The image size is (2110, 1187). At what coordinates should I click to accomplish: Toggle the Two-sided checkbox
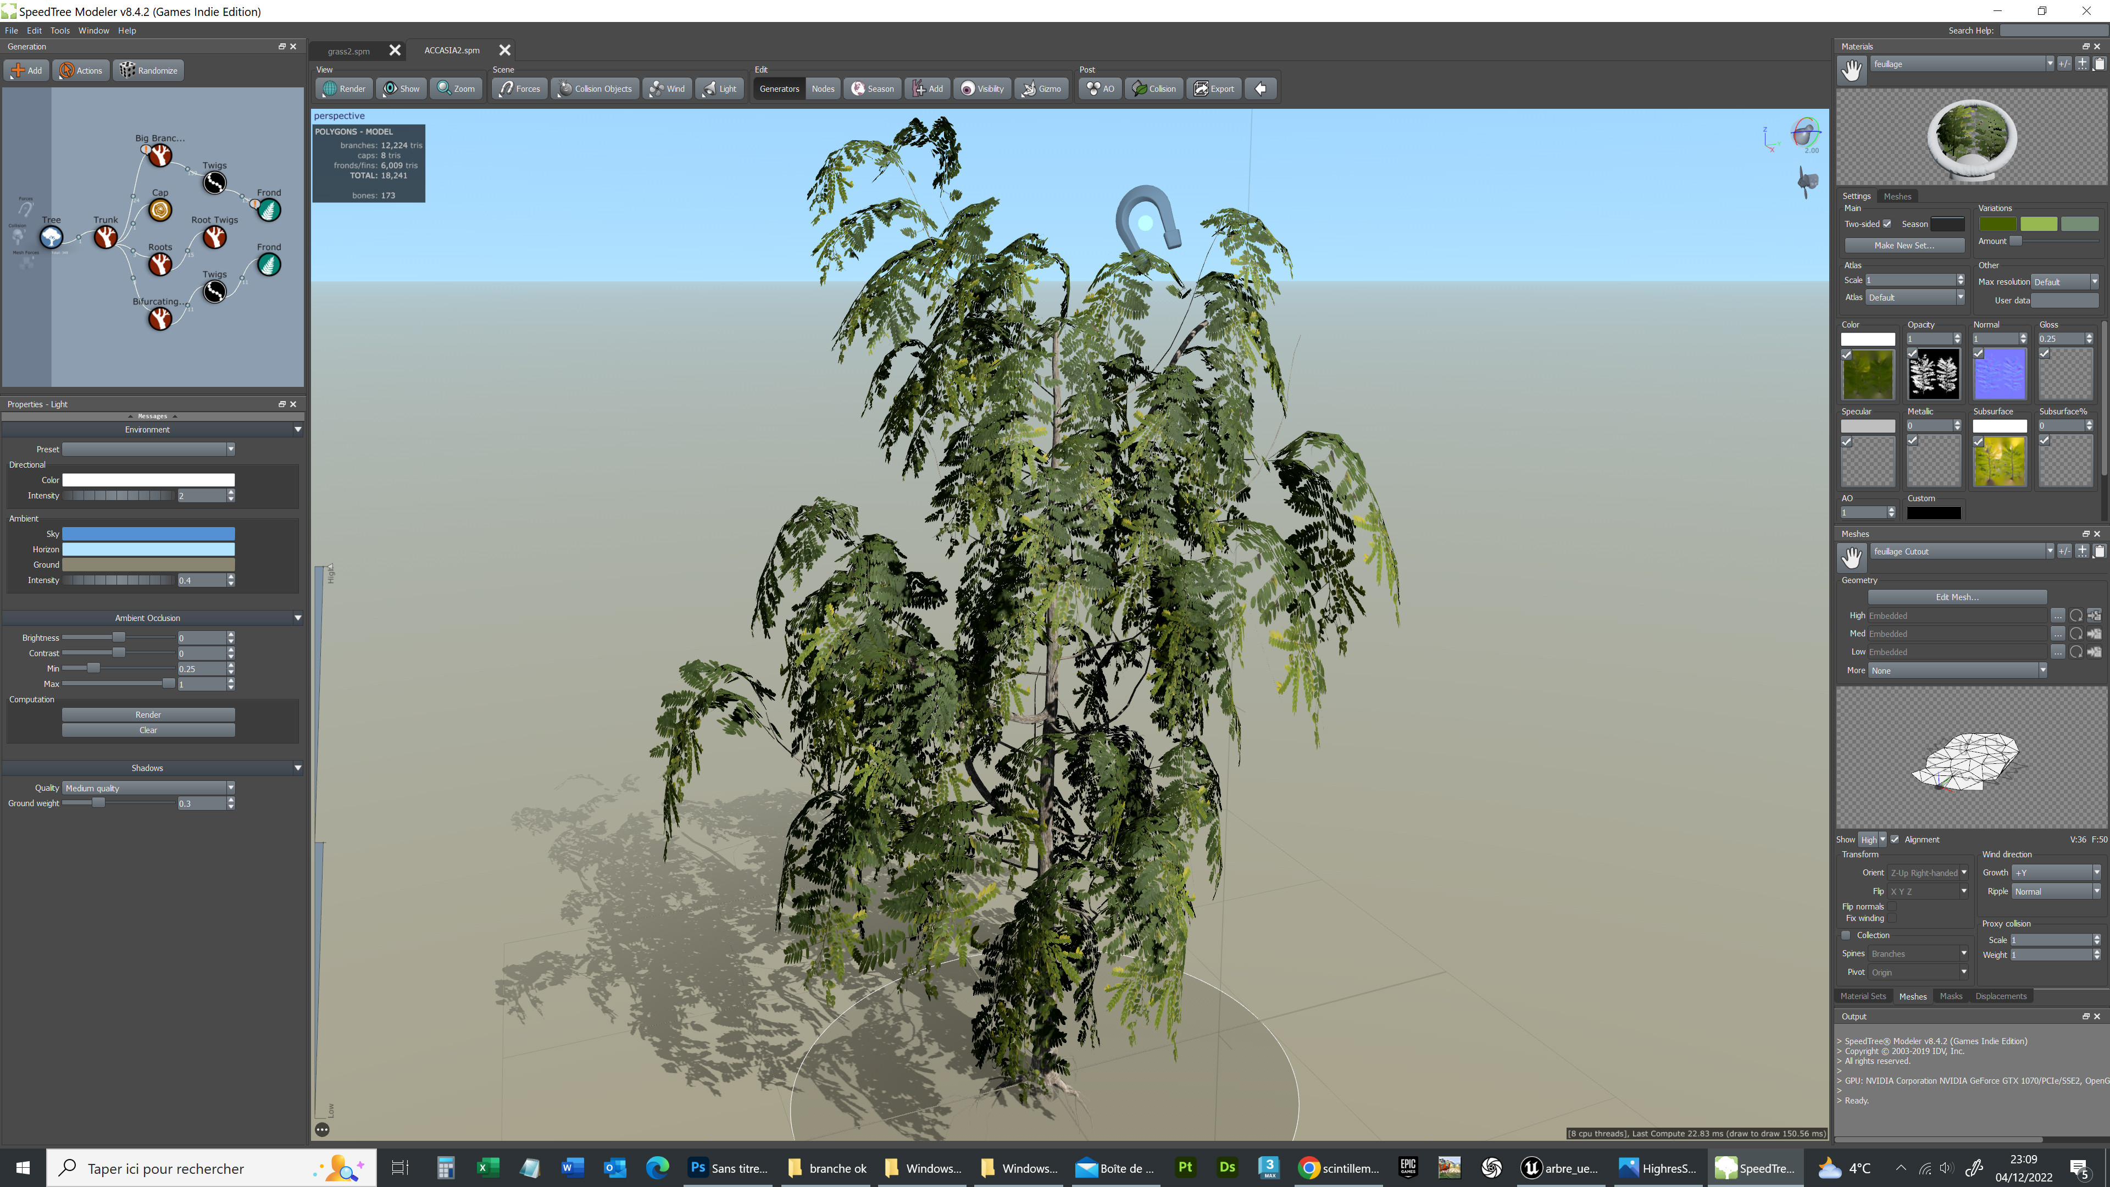1887,224
